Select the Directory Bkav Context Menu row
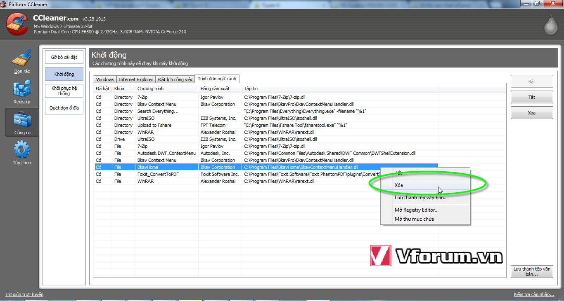Image resolution: width=564 pixels, height=301 pixels. tap(266, 104)
